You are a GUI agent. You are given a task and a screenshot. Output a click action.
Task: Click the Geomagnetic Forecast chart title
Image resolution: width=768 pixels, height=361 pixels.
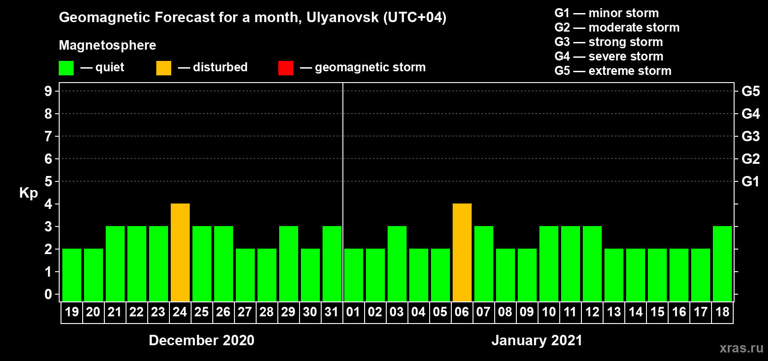(253, 18)
